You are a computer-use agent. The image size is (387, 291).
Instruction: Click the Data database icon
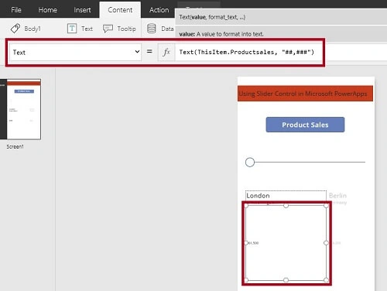(151, 29)
